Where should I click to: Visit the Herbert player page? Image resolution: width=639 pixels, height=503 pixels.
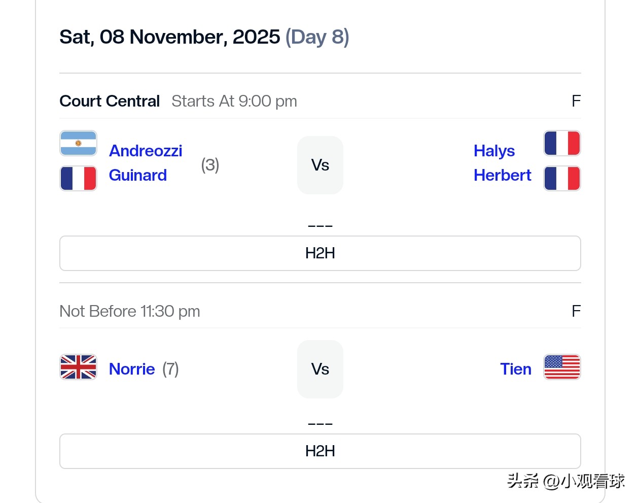[502, 175]
